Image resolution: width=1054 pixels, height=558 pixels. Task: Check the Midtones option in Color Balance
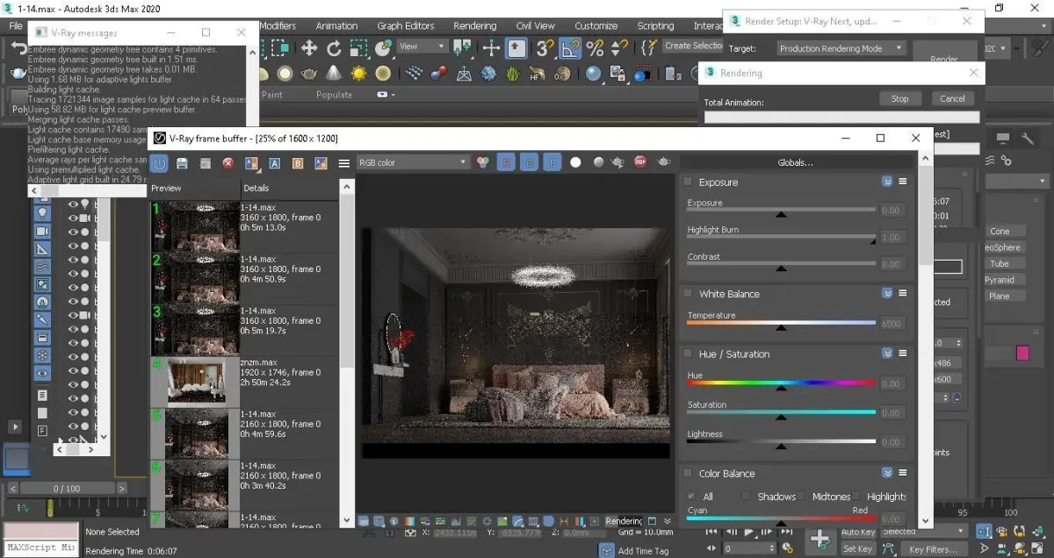[x=802, y=497]
